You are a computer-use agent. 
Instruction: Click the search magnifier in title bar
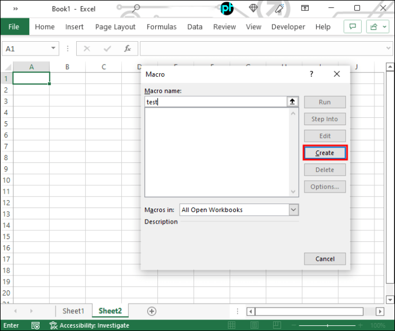pos(136,9)
